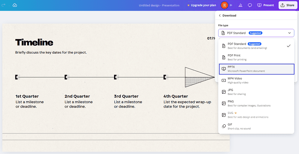Click the 'expected wrap-up date' text

tap(187, 104)
